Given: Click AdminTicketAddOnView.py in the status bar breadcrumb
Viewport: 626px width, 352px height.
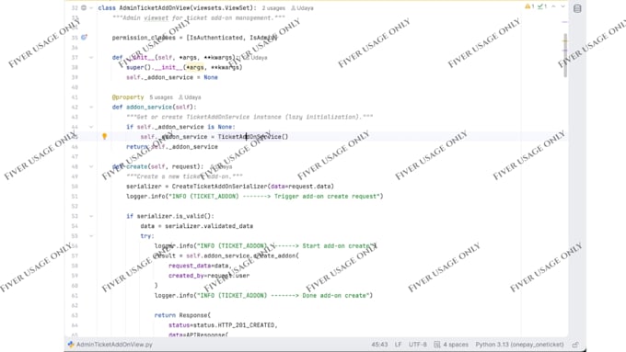Looking at the screenshot, I should (114, 345).
